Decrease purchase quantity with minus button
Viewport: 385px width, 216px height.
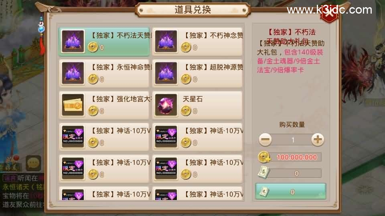click(265, 140)
